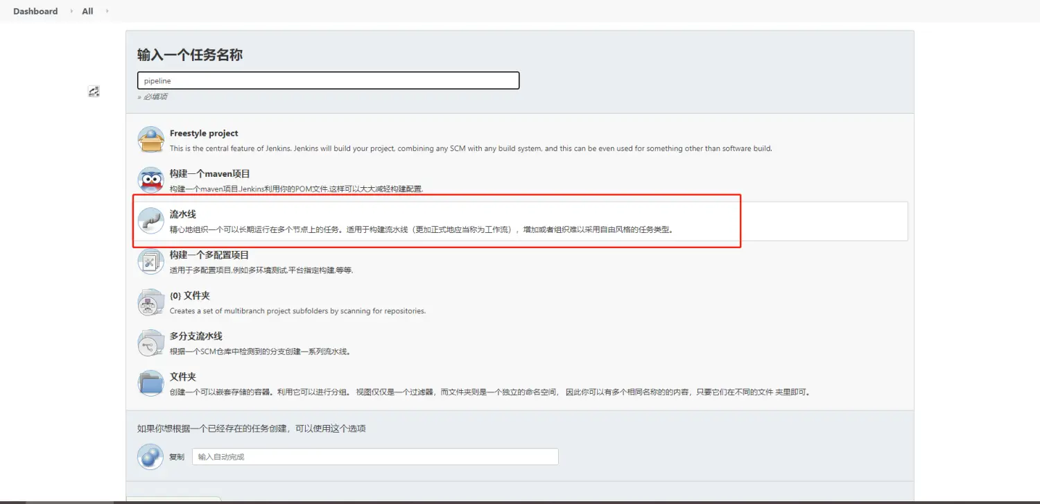Viewport: 1040px width, 504px height.
Task: Click the 构建一个多配置项目 icon
Action: [150, 261]
